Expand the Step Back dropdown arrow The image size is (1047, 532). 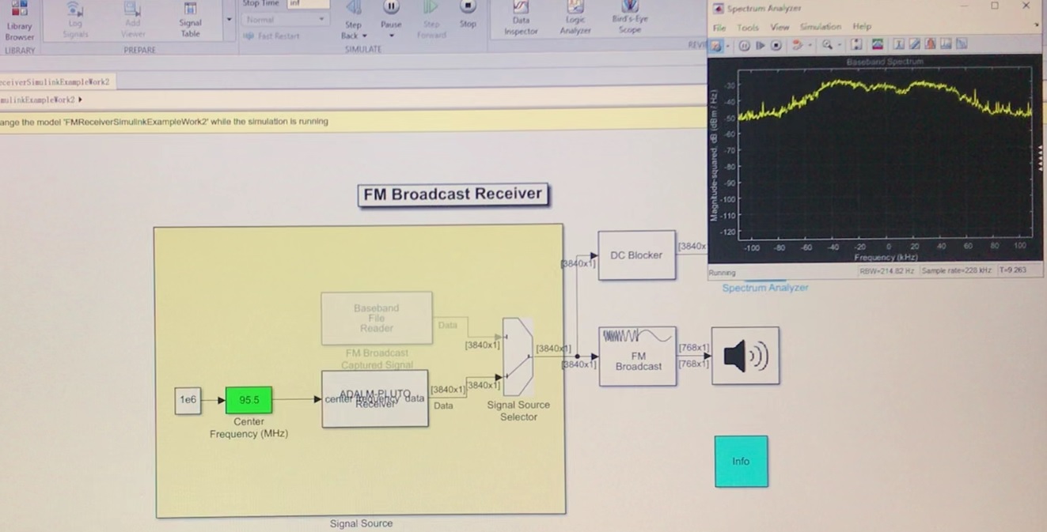click(365, 36)
